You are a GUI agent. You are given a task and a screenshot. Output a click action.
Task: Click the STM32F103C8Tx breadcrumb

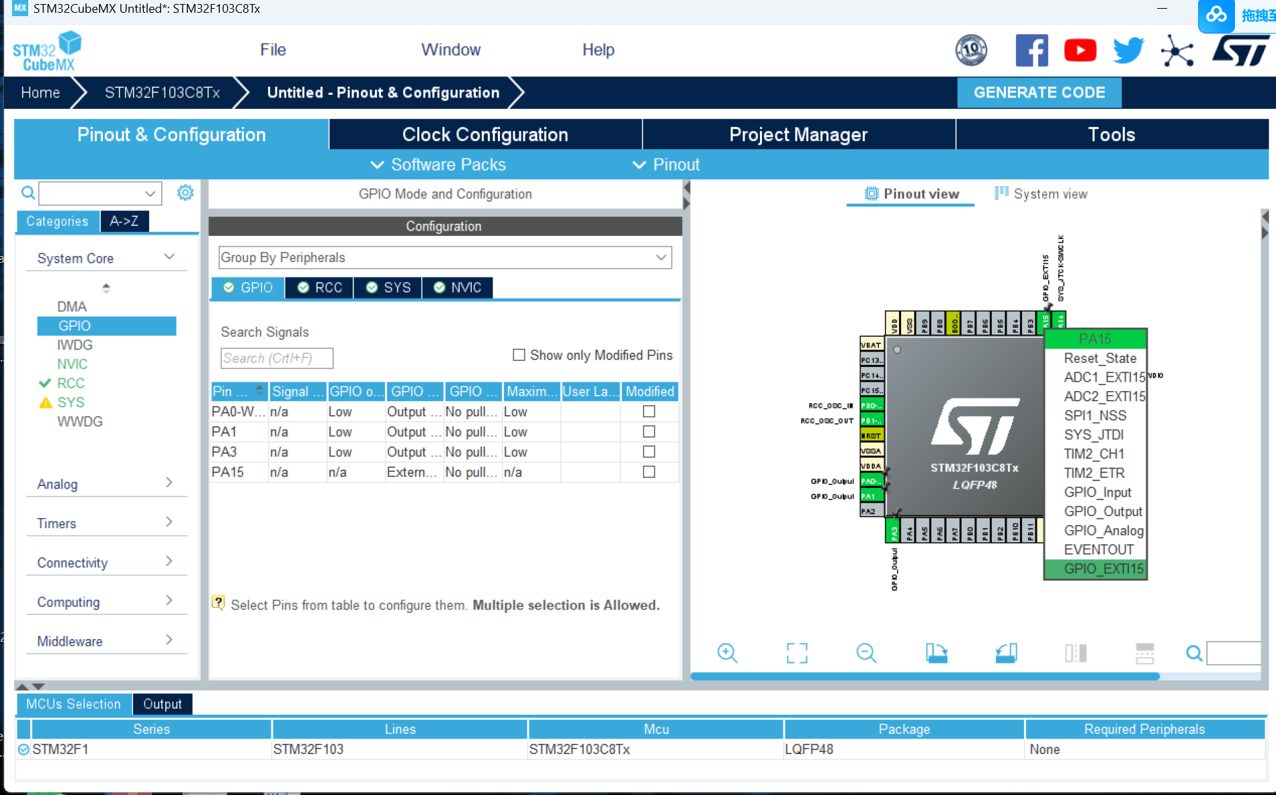(162, 93)
